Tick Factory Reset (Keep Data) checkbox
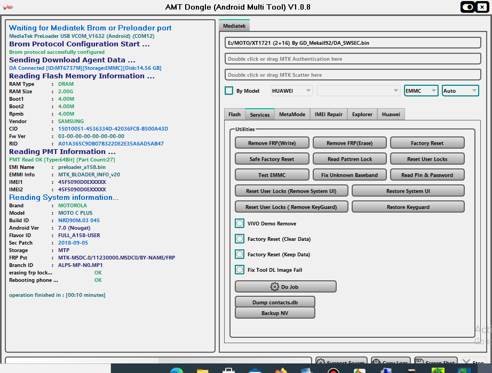The width and height of the screenshot is (492, 373). coord(240,254)
